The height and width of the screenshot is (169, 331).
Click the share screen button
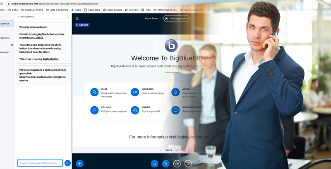(x=188, y=164)
